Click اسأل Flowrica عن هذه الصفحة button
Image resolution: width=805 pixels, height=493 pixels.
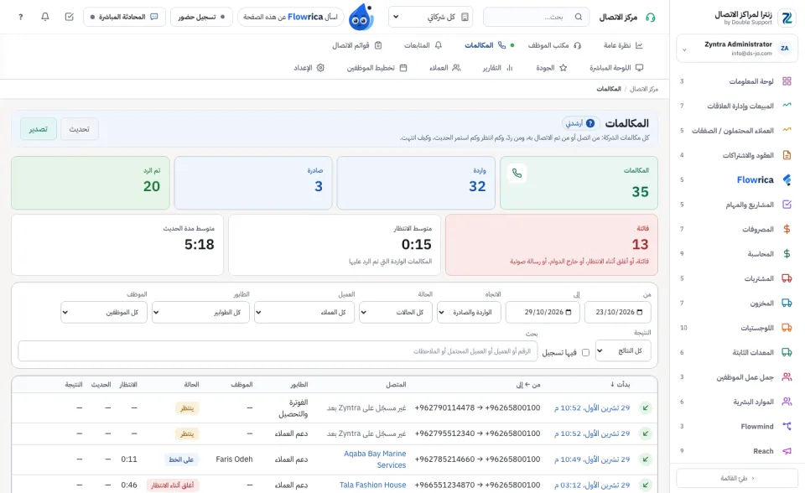(291, 17)
